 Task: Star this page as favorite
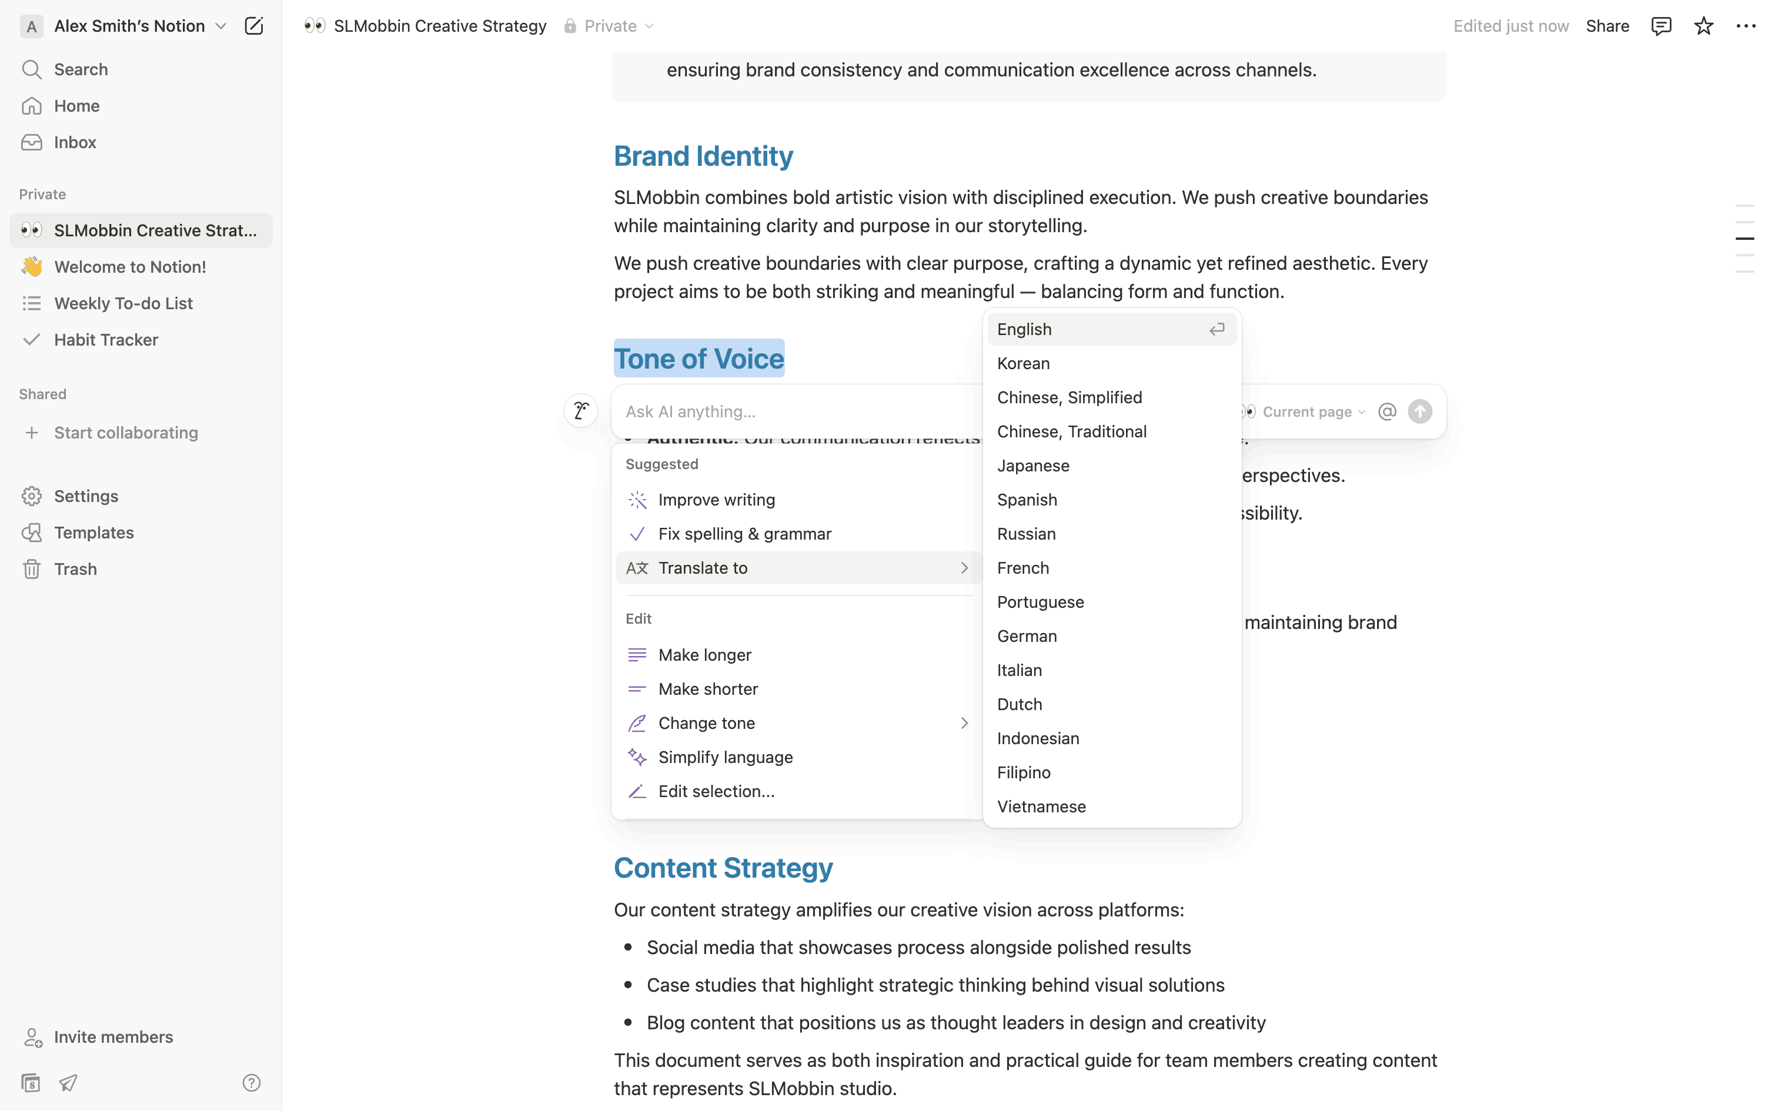pos(1703,26)
